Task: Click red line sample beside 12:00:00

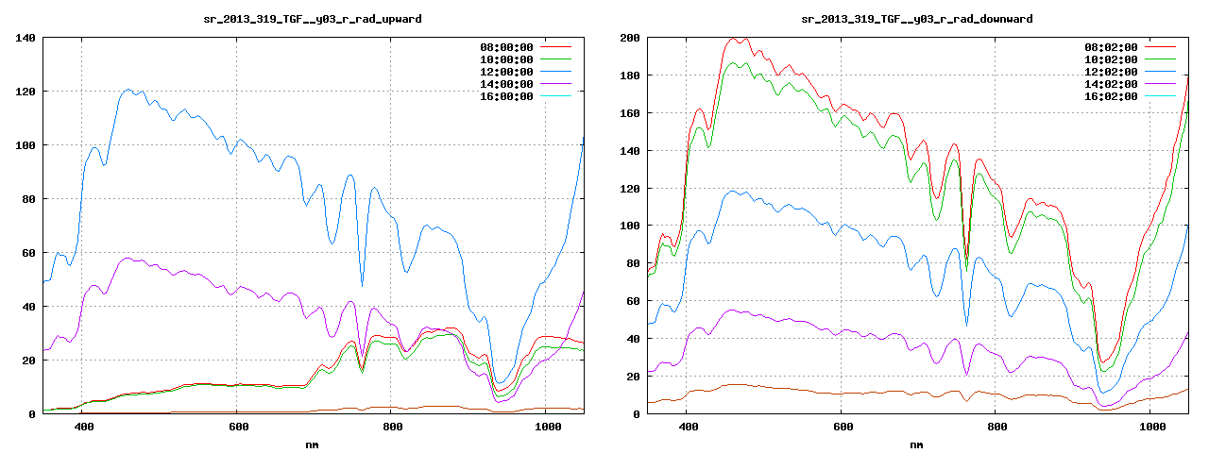Action: [556, 72]
